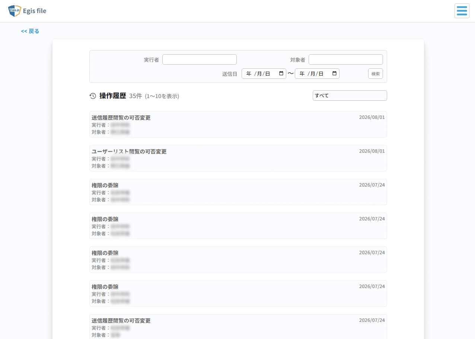Click the 検索 search button
The width and height of the screenshot is (475, 339).
click(x=376, y=74)
